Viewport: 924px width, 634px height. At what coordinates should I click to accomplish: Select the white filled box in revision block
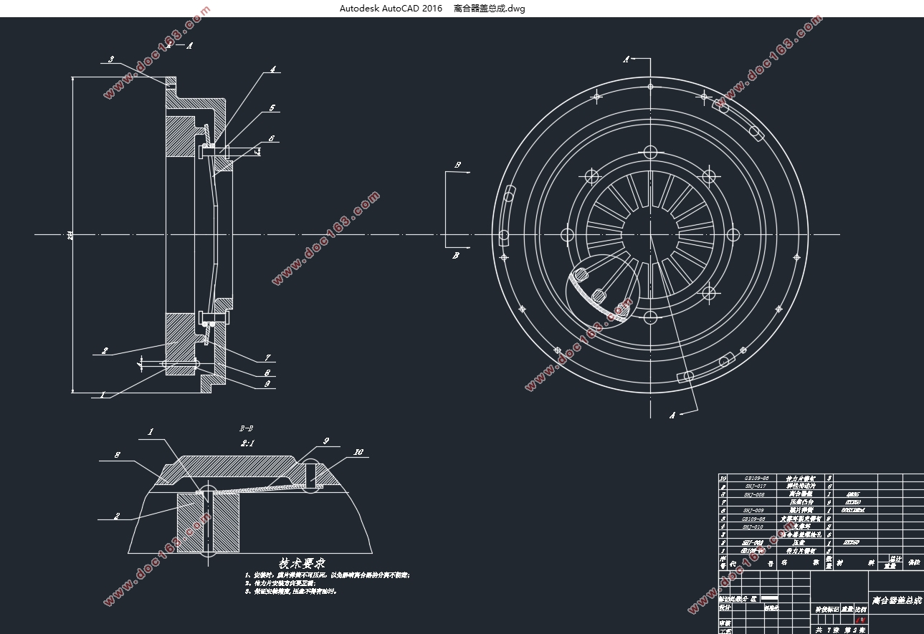coord(768,597)
